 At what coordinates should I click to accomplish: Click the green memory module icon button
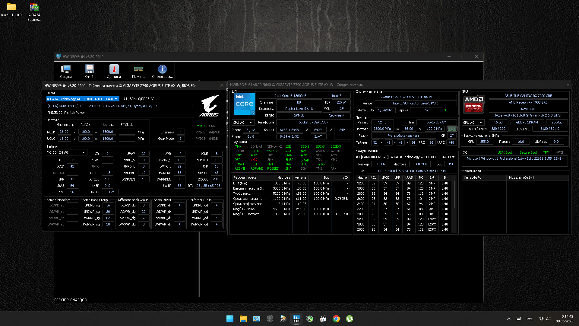(x=452, y=129)
